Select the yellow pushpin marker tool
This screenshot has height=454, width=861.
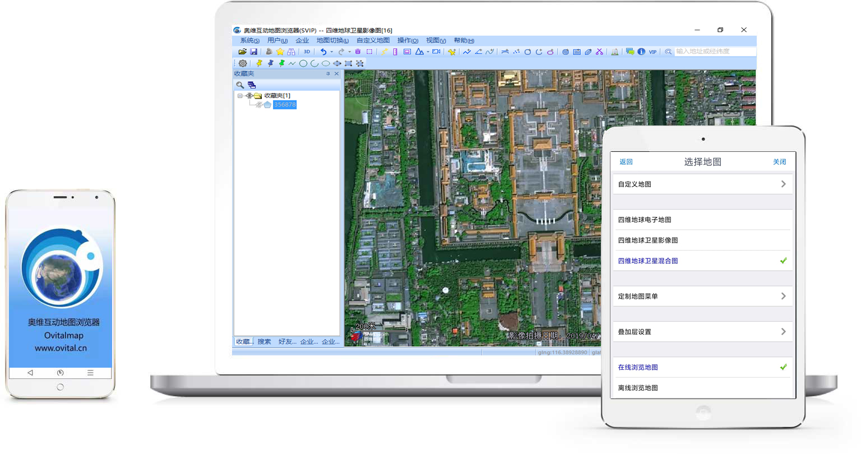coord(258,63)
